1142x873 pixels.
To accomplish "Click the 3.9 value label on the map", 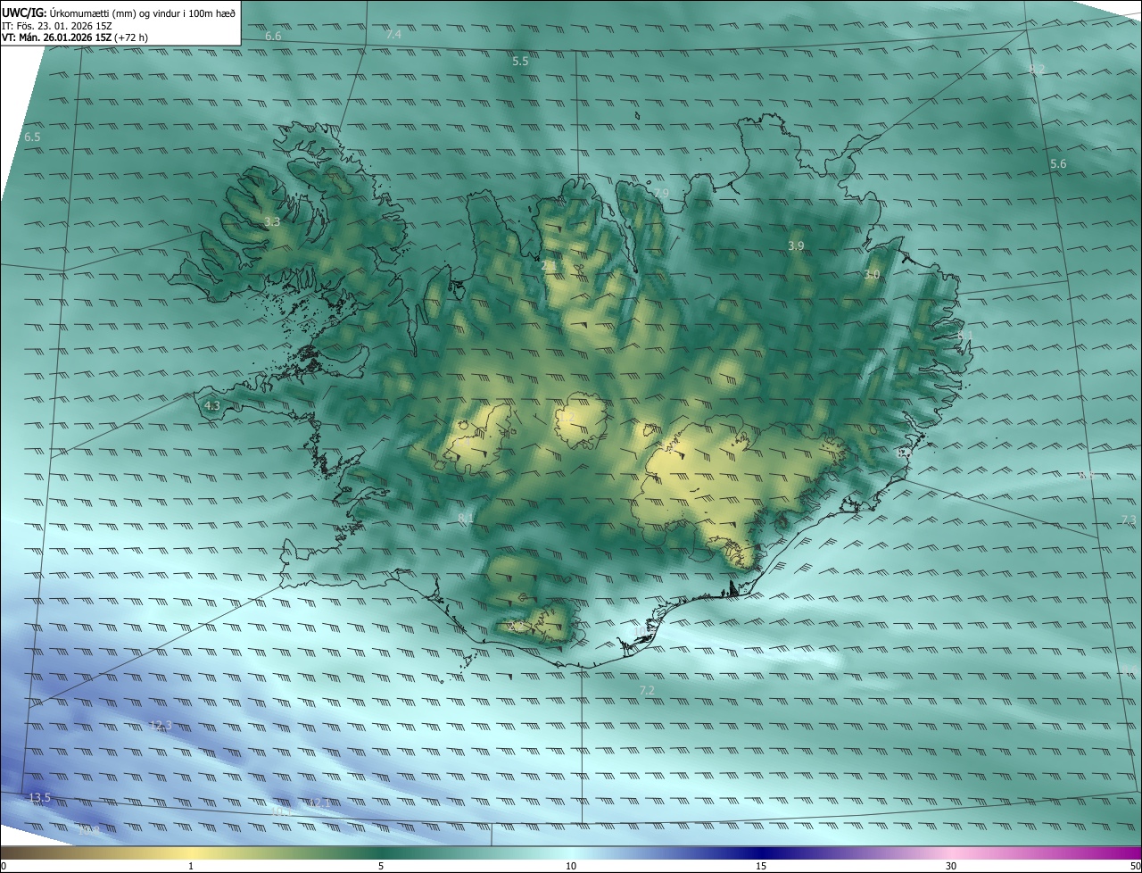I will pos(796,245).
